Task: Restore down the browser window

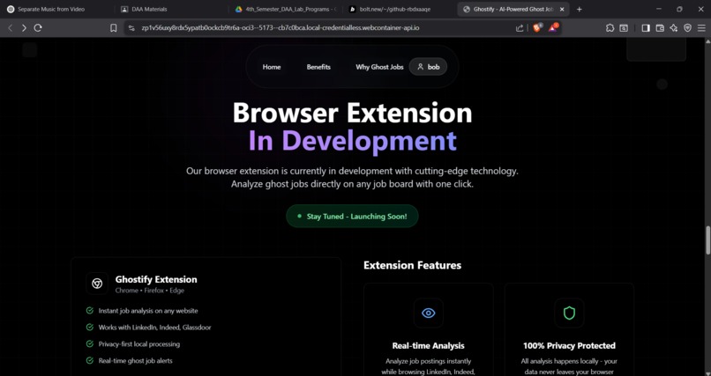Action: coord(679,9)
